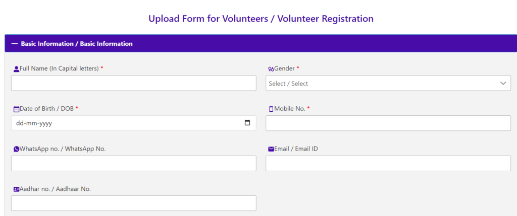Viewport: 517px width, 216px height.
Task: Open the date picker calendar button
Action: [x=247, y=123]
